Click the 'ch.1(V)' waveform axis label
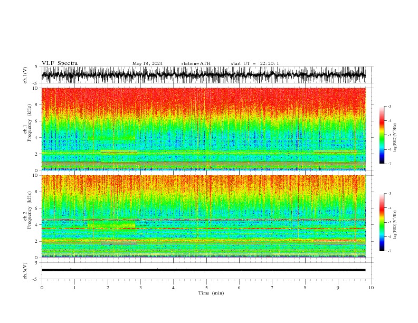This screenshot has height=323, width=418. 25,75
